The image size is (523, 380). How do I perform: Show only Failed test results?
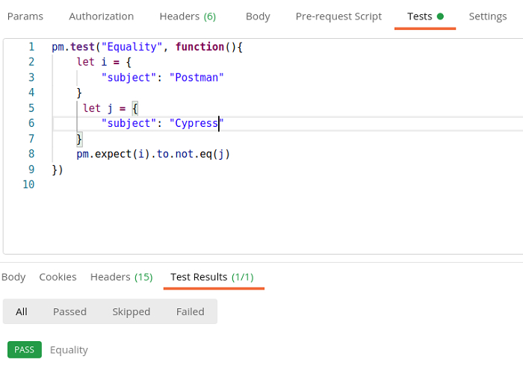190,312
